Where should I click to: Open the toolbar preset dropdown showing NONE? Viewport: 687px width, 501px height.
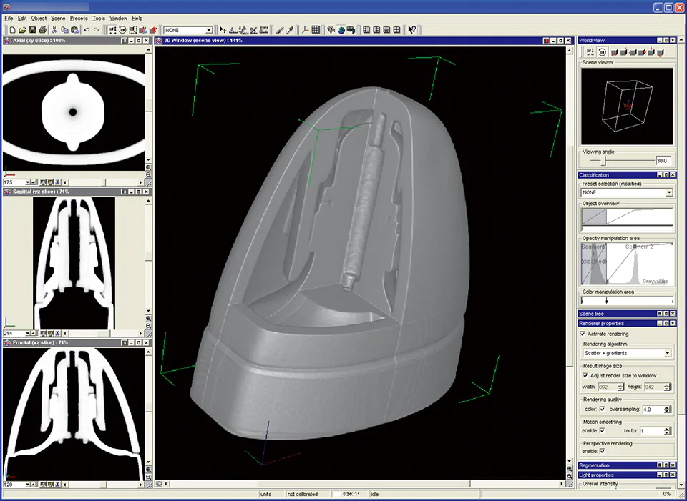209,30
